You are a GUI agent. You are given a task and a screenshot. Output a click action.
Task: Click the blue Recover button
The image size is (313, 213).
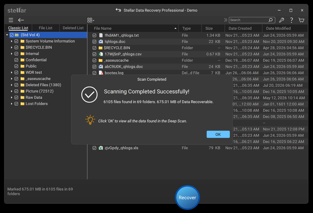[x=187, y=197]
